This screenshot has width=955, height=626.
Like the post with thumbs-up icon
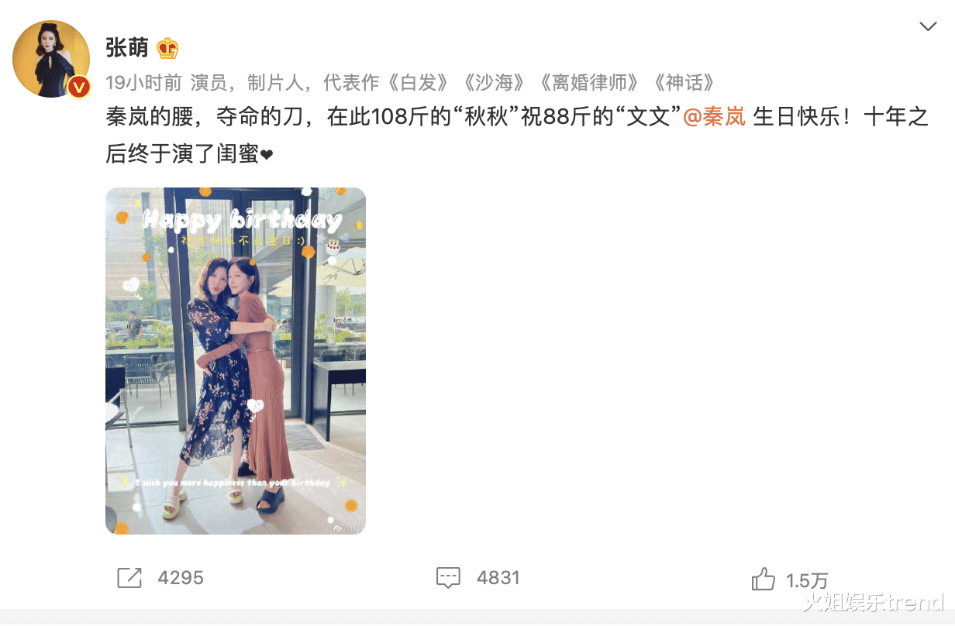point(763,579)
